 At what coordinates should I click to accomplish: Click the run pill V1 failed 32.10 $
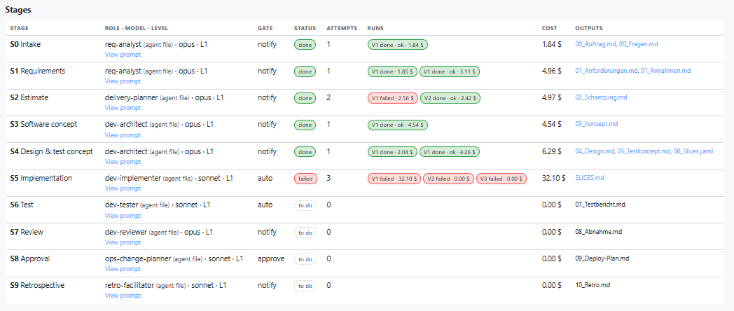tap(394, 179)
